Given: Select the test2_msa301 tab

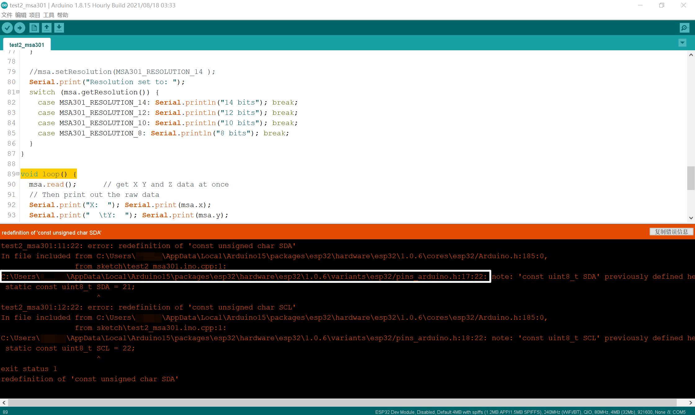Looking at the screenshot, I should pyautogui.click(x=27, y=45).
